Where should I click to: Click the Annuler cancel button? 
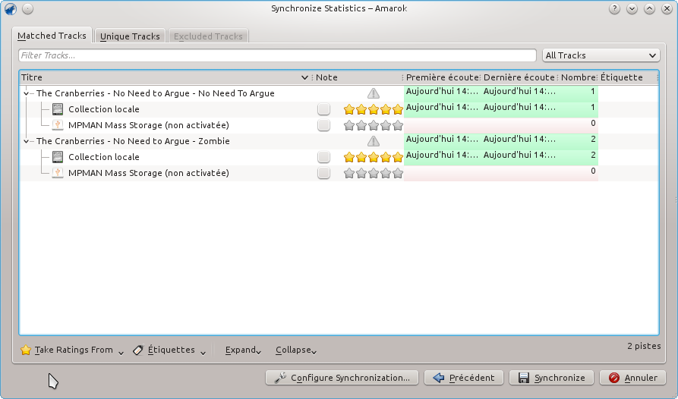coord(632,378)
